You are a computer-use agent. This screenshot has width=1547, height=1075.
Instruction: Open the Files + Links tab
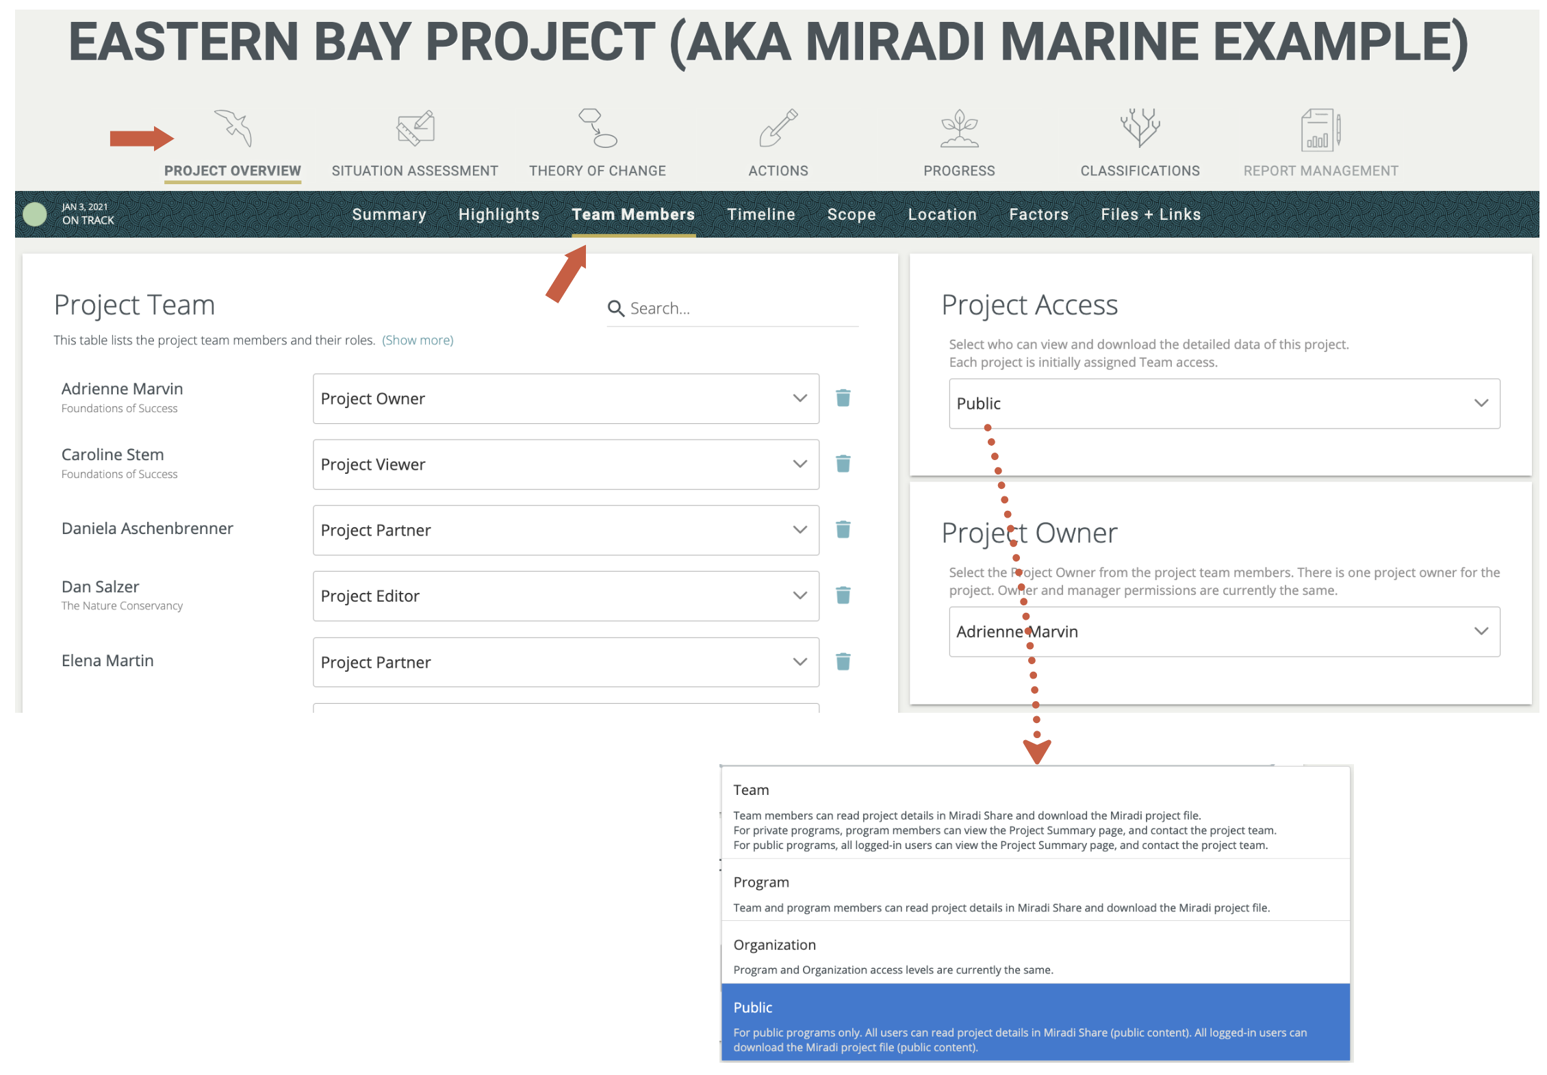pos(1151,214)
